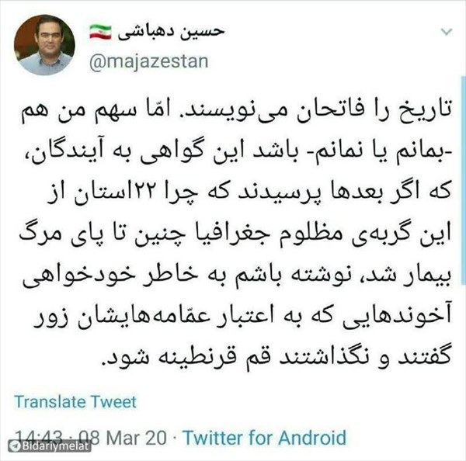This screenshot has height=461, width=466.
Task: Click the blue scrollbar on the right edge
Action: click(x=464, y=180)
